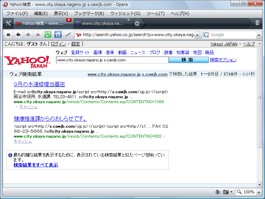The width and height of the screenshot is (265, 199).
Task: Go back to the previous page
Action: click(18, 35)
